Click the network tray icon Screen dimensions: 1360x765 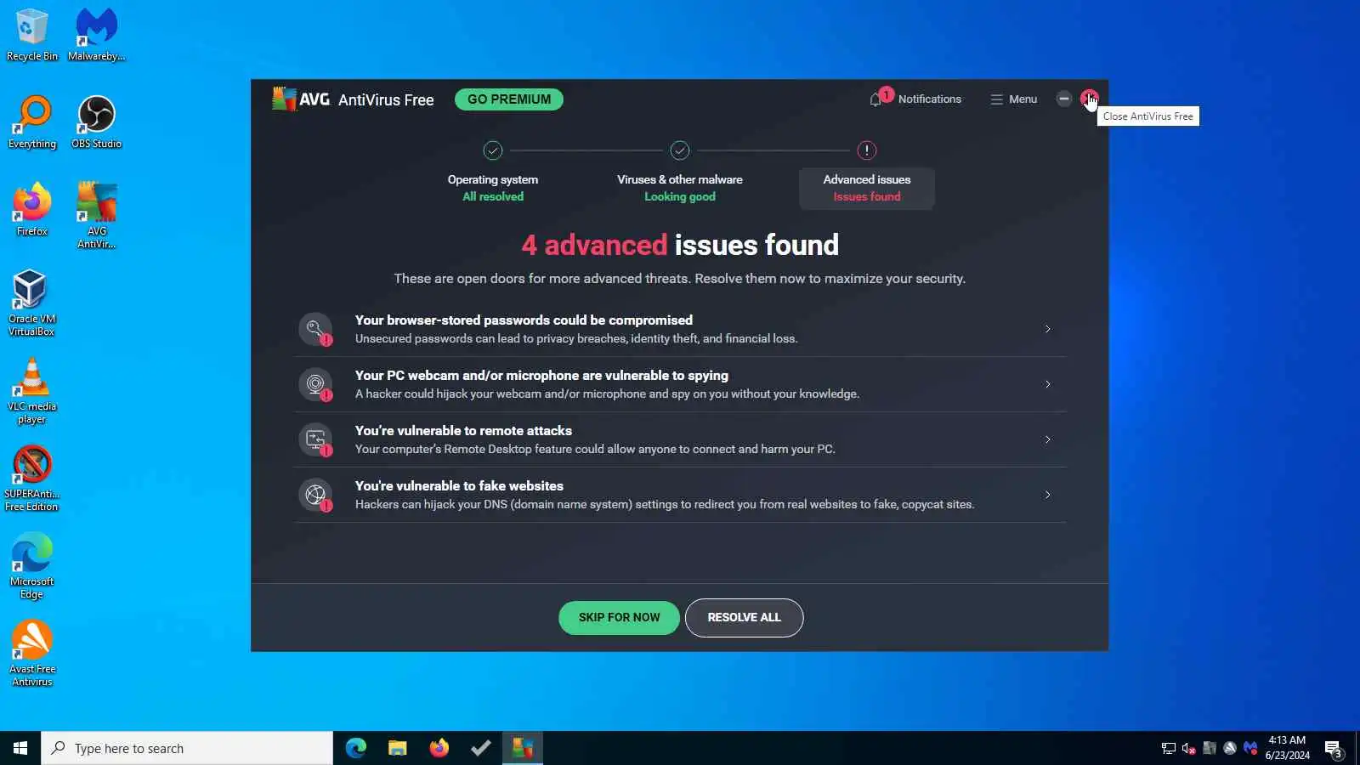[x=1168, y=748]
